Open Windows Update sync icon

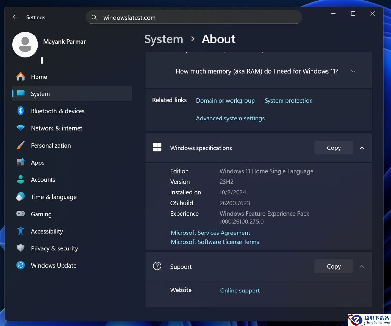[21, 265]
